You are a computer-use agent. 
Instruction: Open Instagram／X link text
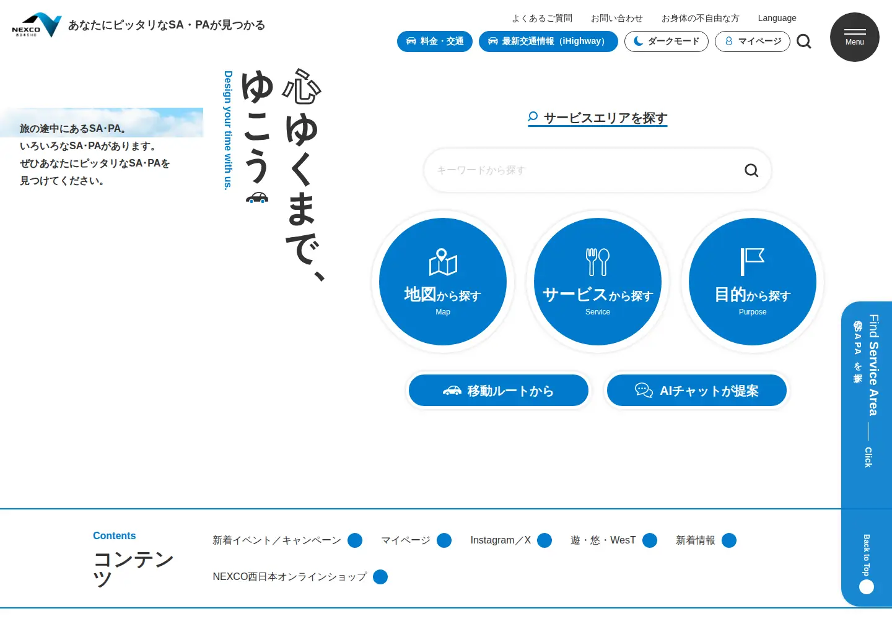tap(501, 540)
